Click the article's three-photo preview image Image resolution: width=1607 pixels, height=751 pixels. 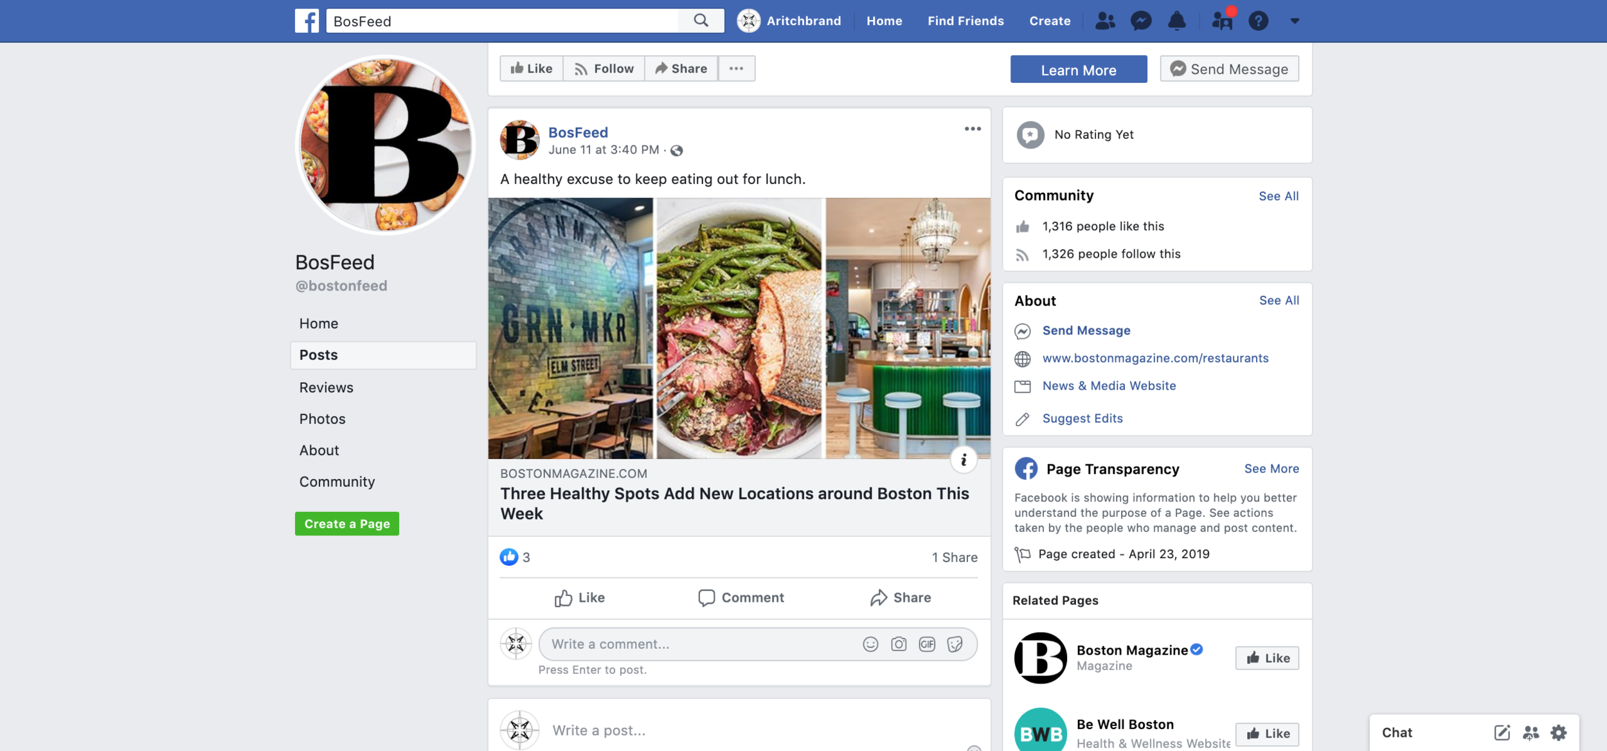[x=739, y=328]
